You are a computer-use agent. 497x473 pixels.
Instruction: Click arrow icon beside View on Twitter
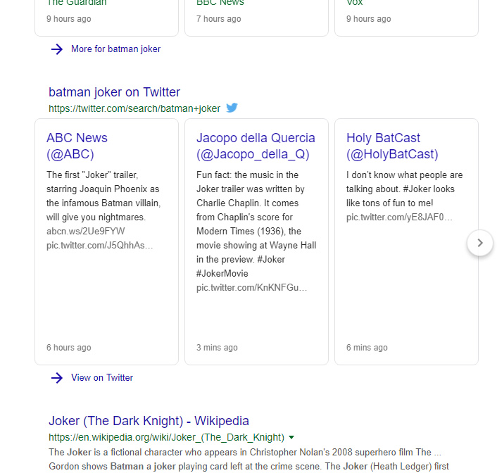[x=57, y=378]
